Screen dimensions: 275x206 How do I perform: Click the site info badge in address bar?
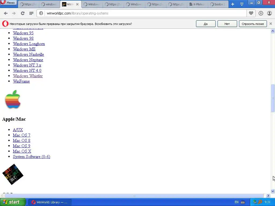pos(41,13)
